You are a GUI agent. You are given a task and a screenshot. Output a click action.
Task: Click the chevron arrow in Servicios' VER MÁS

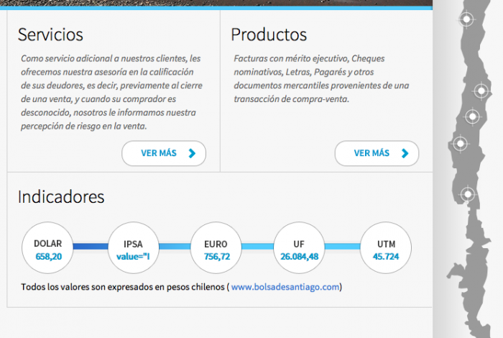tap(191, 153)
